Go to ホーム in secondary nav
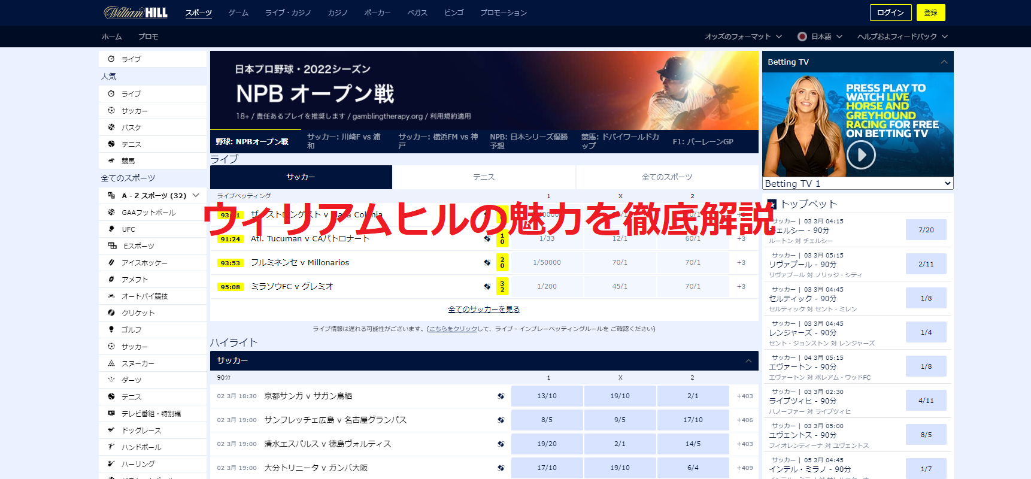 pyautogui.click(x=112, y=37)
